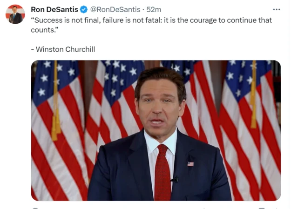Click the flag pin on the suit lapel
This screenshot has height=209, width=298.
pyautogui.click(x=190, y=164)
